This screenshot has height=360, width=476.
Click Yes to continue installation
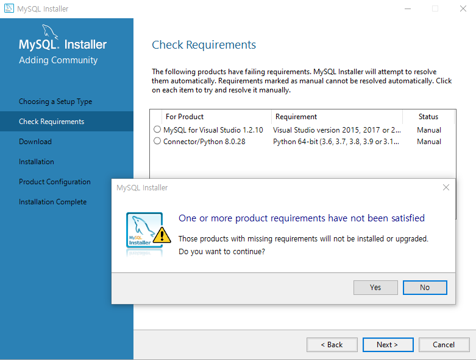(x=375, y=288)
